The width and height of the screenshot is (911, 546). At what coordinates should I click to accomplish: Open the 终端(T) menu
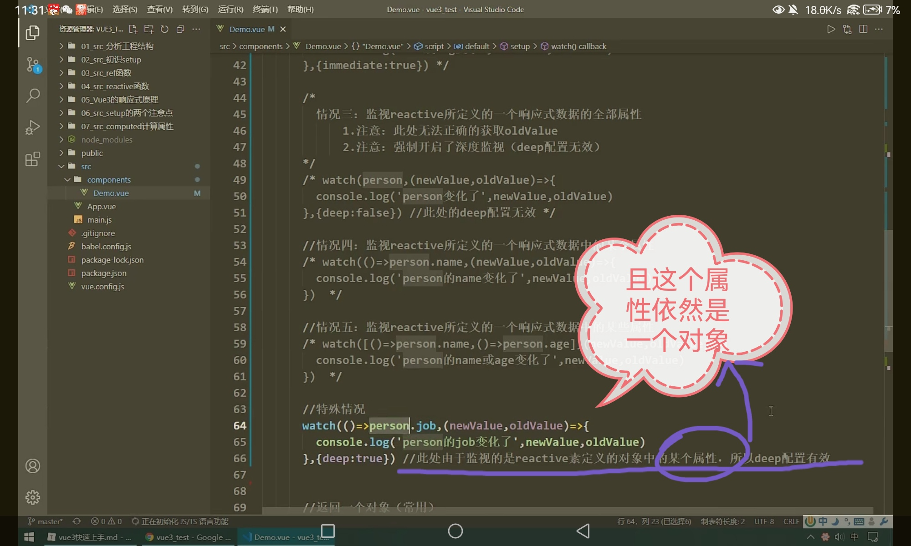pos(265,10)
